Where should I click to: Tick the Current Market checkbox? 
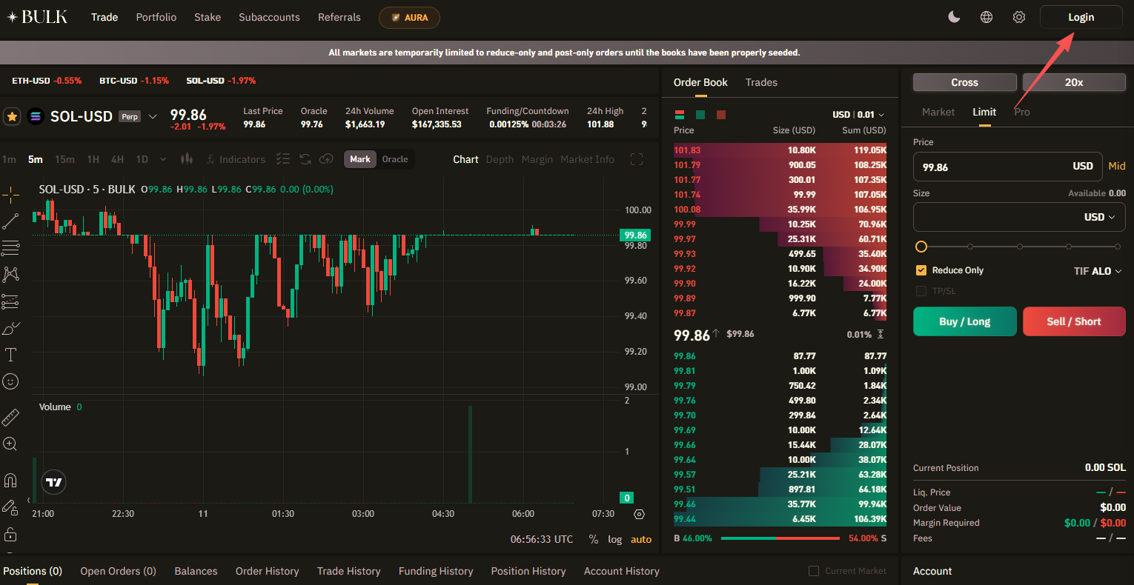(814, 571)
